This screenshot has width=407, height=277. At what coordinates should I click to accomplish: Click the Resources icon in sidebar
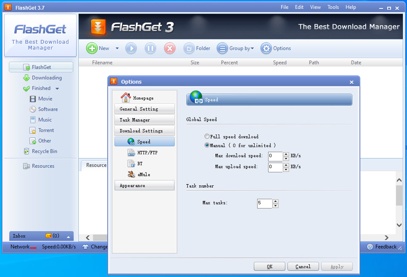pyautogui.click(x=27, y=166)
